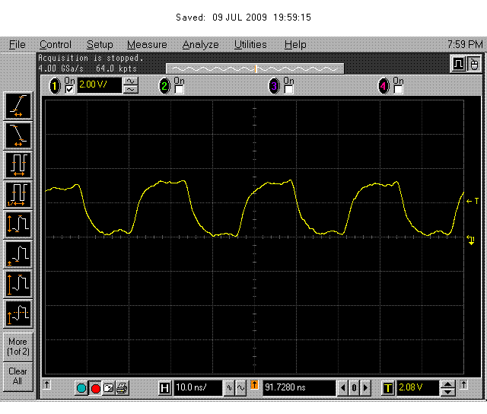Screen dimensions: 487x414
Task: Click the compressed-wave horizontal scale icon
Action: pos(229,388)
